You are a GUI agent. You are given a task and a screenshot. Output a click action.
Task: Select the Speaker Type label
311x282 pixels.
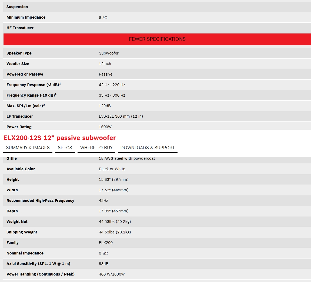click(19, 53)
